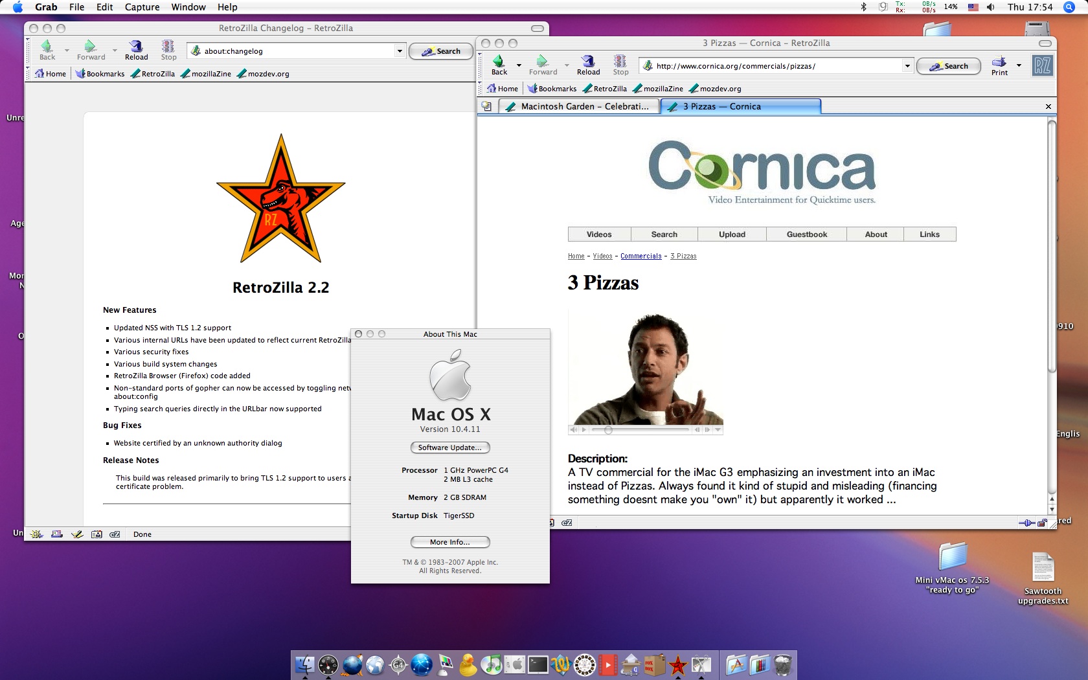The image size is (1088, 680).
Task: Open the red star RetroZilla Dock icon
Action: (678, 664)
